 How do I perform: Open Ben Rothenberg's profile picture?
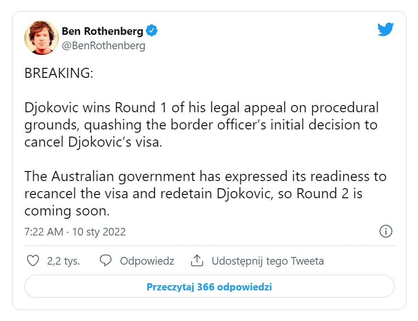click(x=42, y=38)
